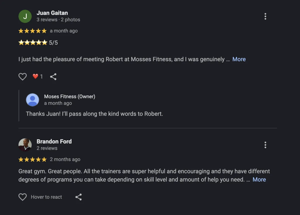Click Hover to react label
300x215 pixels.
tap(46, 197)
